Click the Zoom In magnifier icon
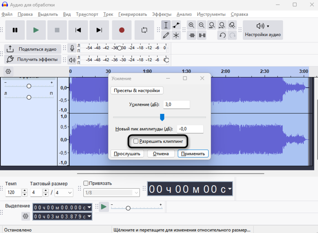 click(191, 25)
